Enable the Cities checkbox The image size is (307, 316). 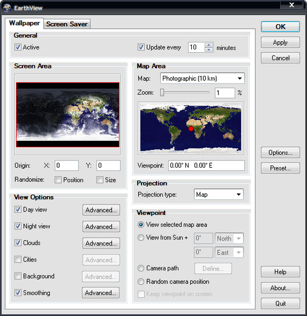coord(18,259)
